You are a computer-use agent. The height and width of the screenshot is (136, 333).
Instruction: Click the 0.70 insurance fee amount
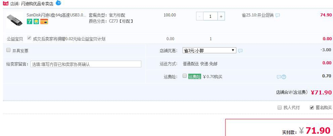tap(327, 76)
